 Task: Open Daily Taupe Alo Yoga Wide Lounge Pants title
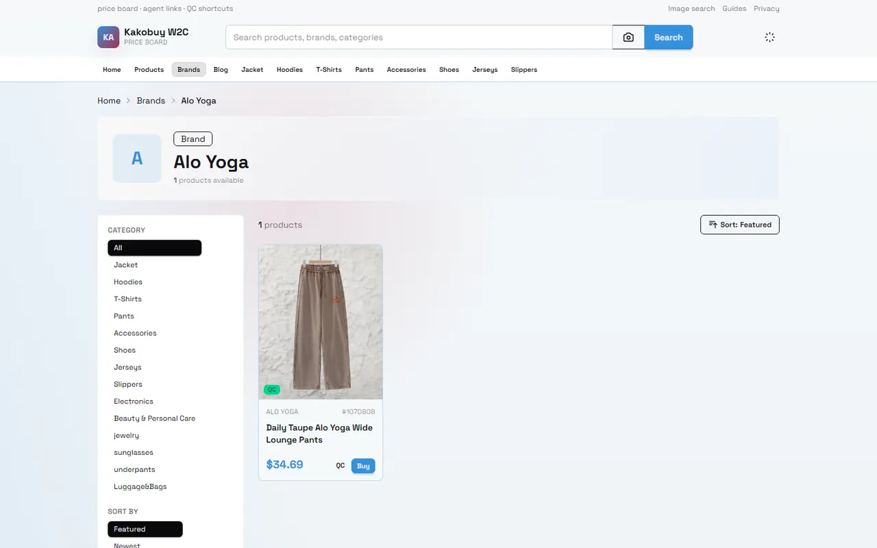tap(319, 434)
